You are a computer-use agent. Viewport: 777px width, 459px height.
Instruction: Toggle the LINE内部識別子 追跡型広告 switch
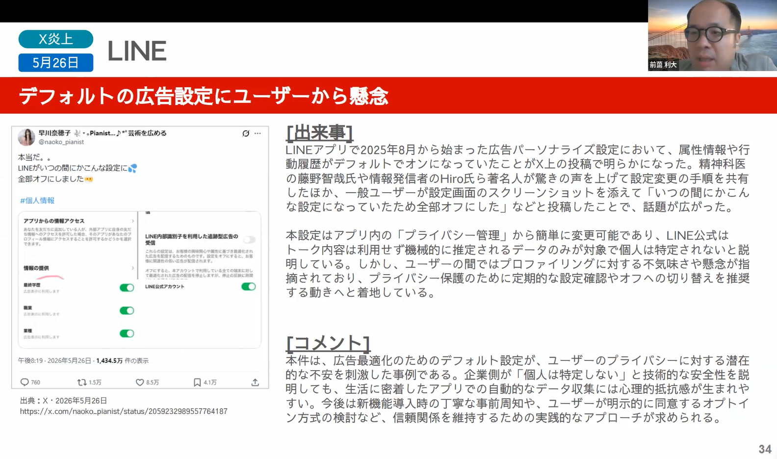(x=250, y=239)
